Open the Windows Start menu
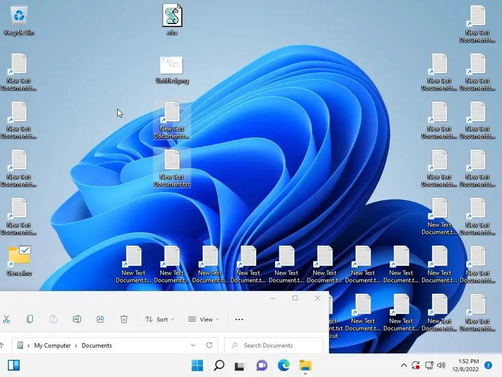This screenshot has height=377, width=502. tap(197, 365)
